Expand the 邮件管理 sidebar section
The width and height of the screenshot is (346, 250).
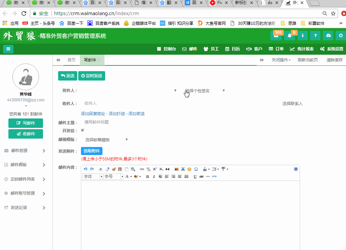(x=25, y=151)
